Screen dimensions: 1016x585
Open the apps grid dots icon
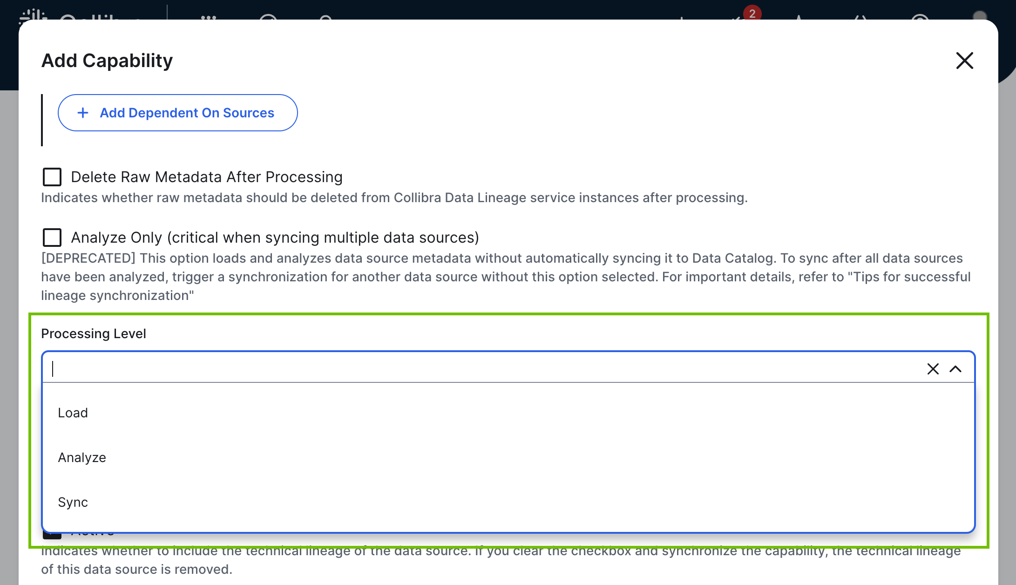coord(209,17)
